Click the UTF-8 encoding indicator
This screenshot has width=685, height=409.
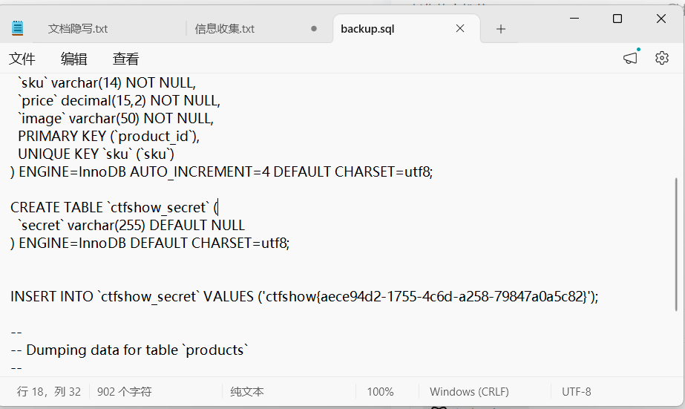point(576,391)
